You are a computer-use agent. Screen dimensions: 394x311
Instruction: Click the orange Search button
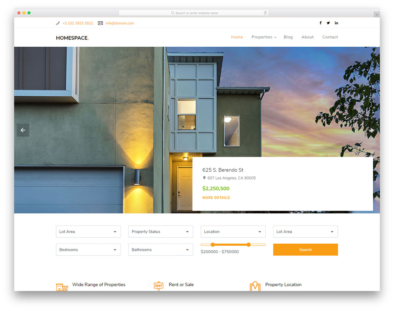[305, 250]
